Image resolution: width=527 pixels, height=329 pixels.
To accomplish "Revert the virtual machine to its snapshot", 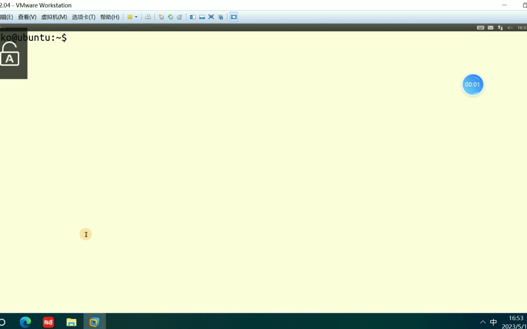I will pyautogui.click(x=170, y=17).
